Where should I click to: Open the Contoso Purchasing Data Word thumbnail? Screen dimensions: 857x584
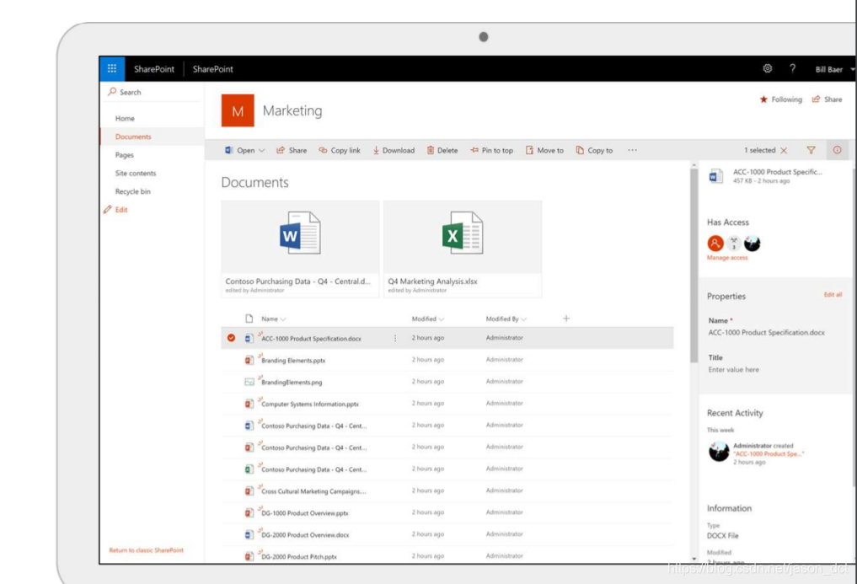pyautogui.click(x=300, y=249)
